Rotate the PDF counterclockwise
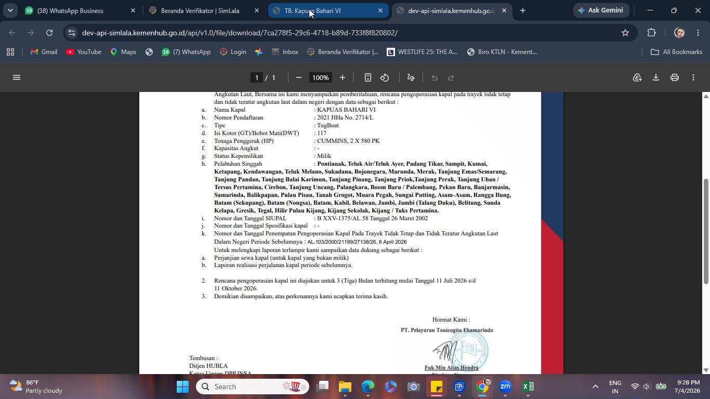Viewport: 710px width, 399px height. [x=385, y=77]
